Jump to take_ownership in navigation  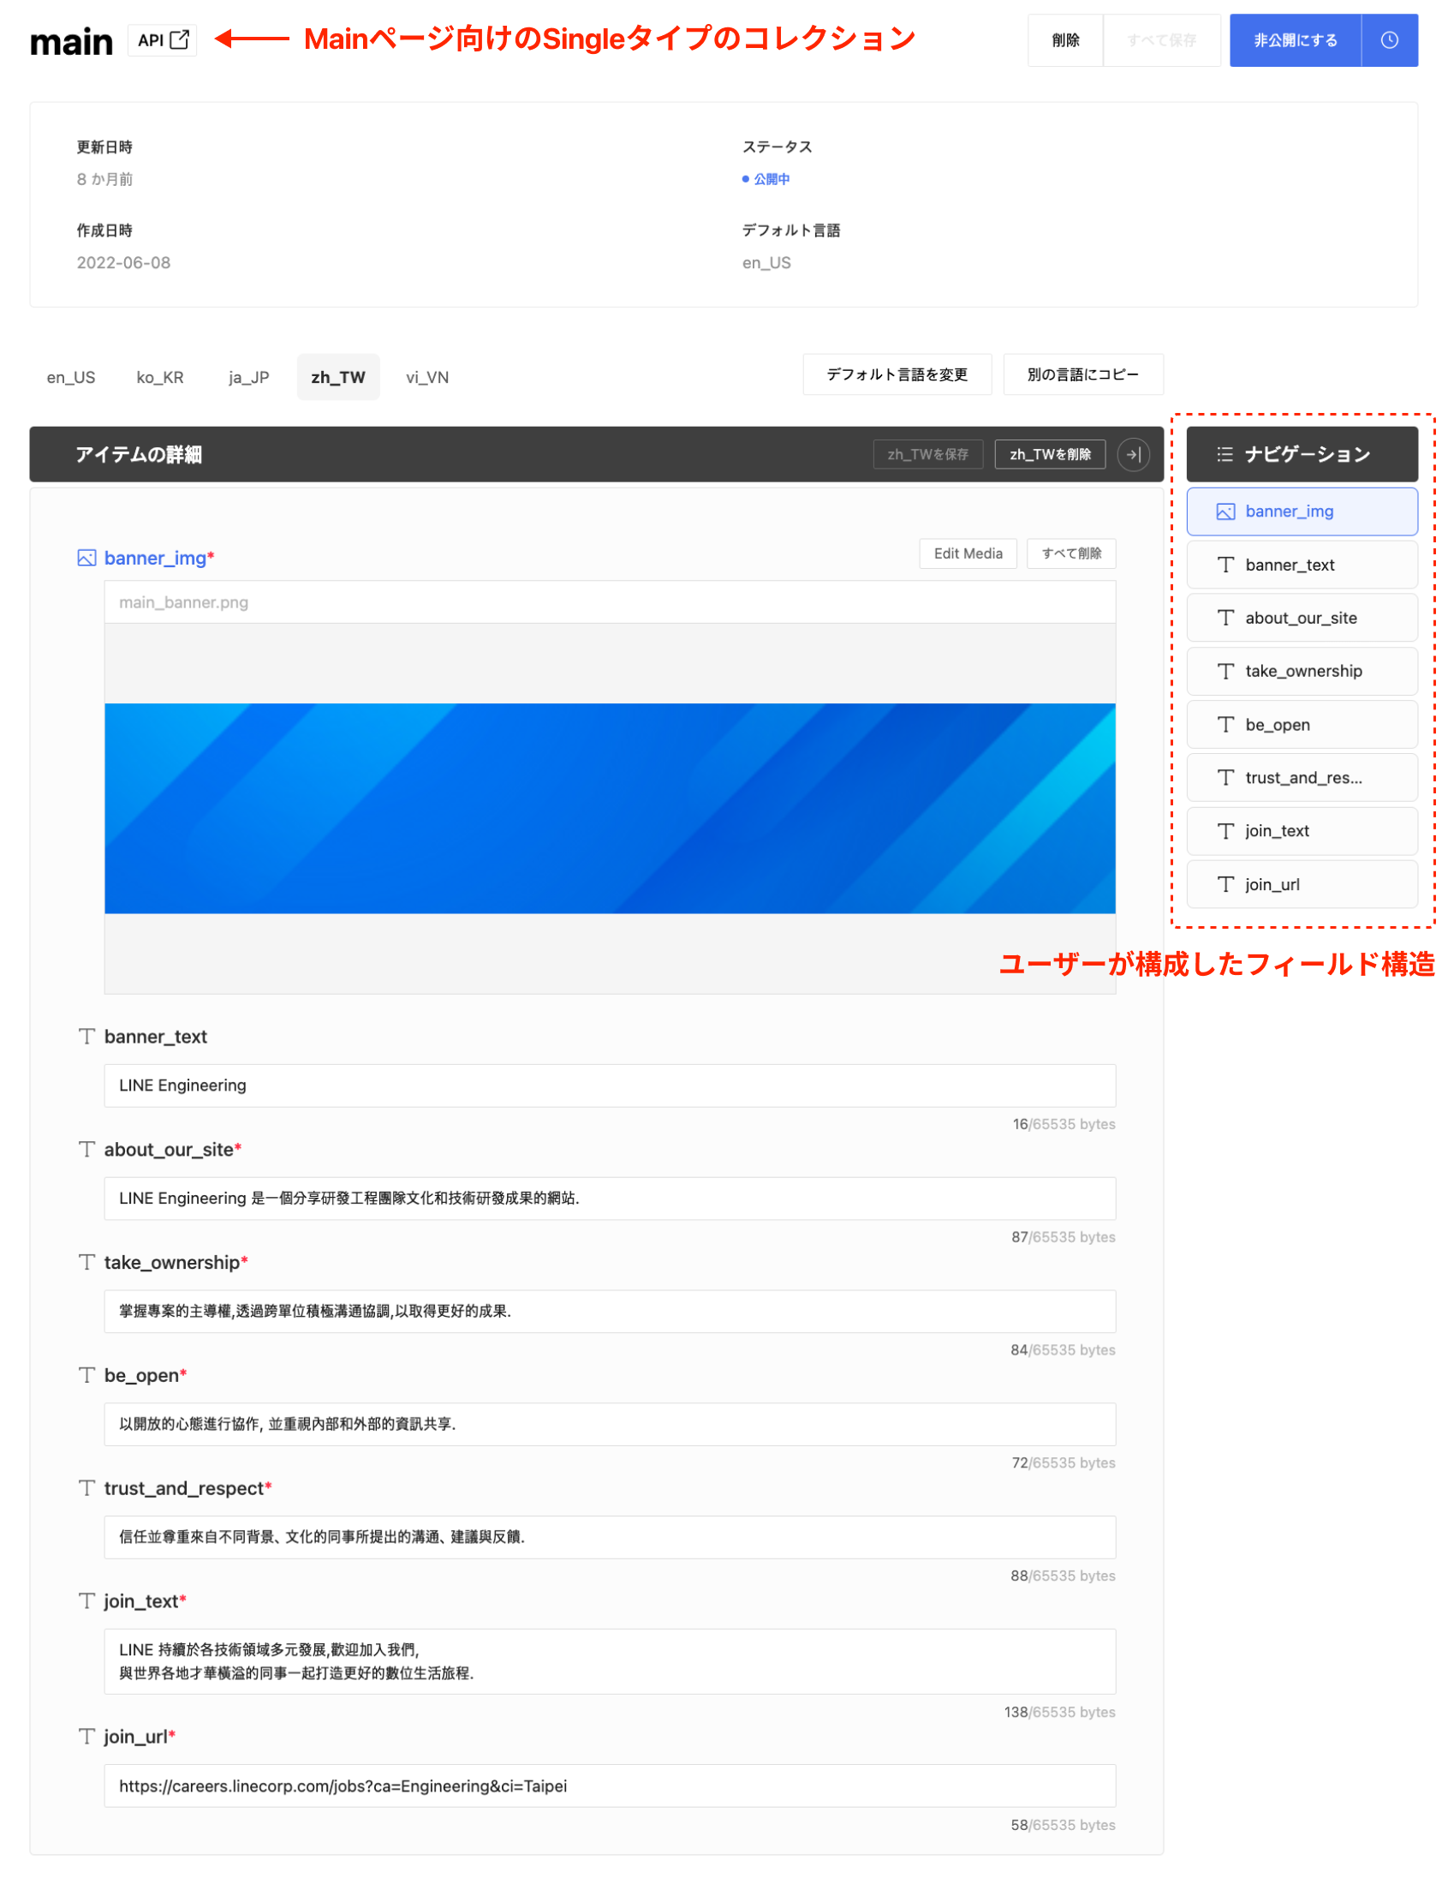pyautogui.click(x=1302, y=672)
